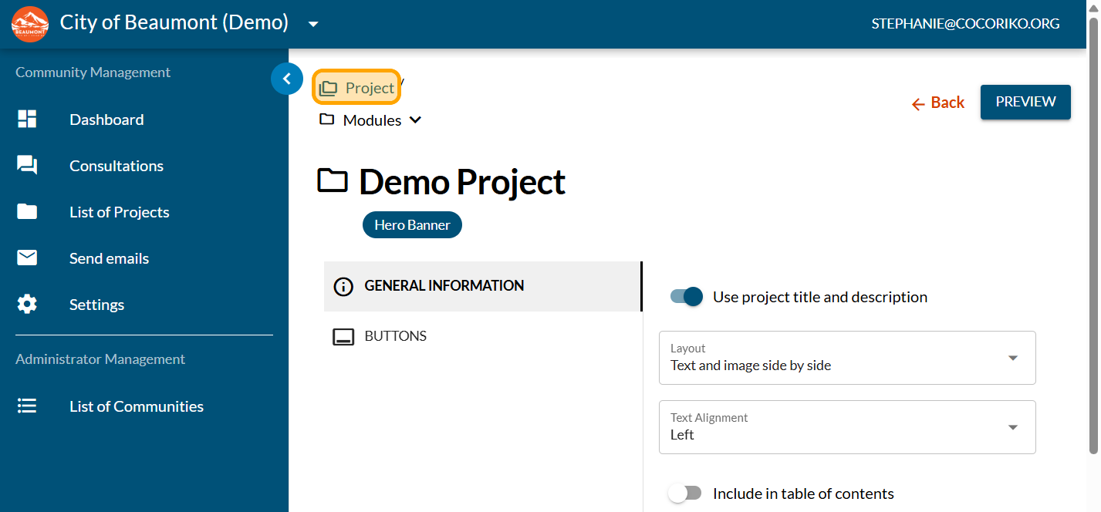Click the Settings gear icon
The image size is (1101, 512).
[27, 305]
